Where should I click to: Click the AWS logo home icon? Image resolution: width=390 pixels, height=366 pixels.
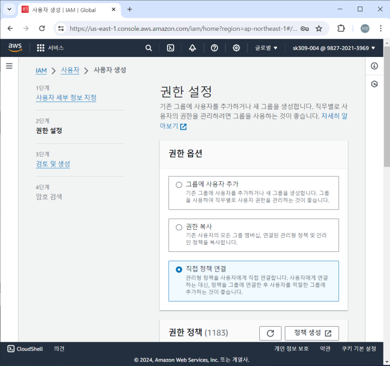pos(15,47)
